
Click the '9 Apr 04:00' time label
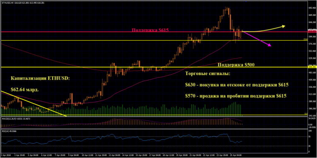click(74, 156)
